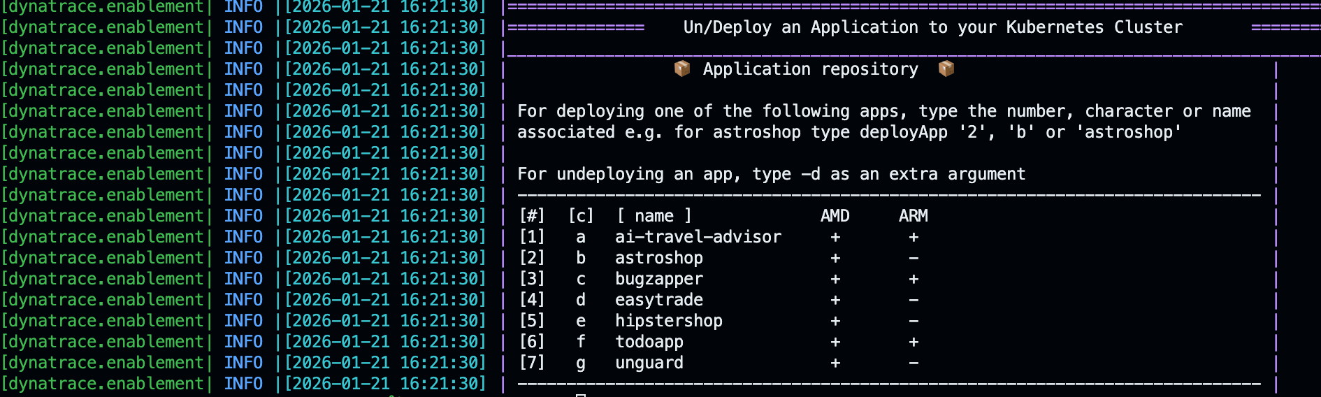The image size is (1321, 397).
Task: Click the todoapp app name
Action: click(649, 342)
